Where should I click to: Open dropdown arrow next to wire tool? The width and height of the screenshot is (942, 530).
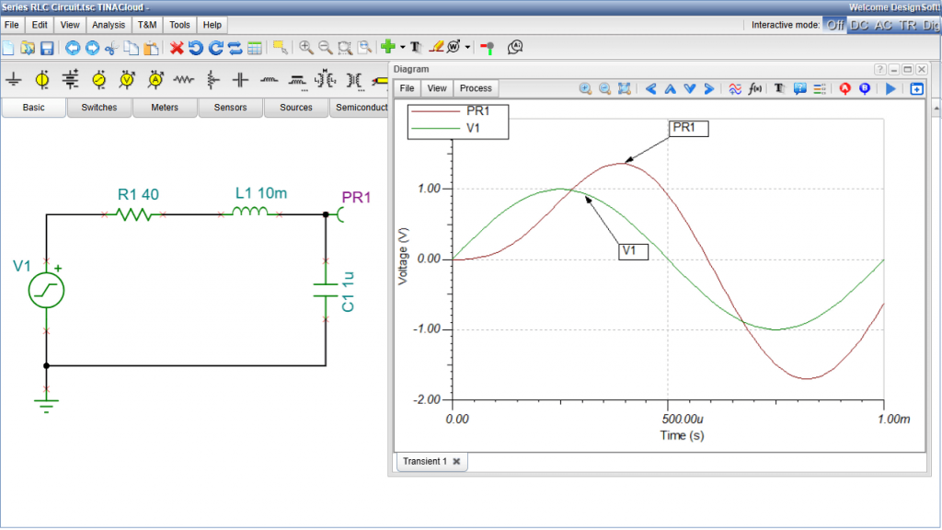point(468,48)
